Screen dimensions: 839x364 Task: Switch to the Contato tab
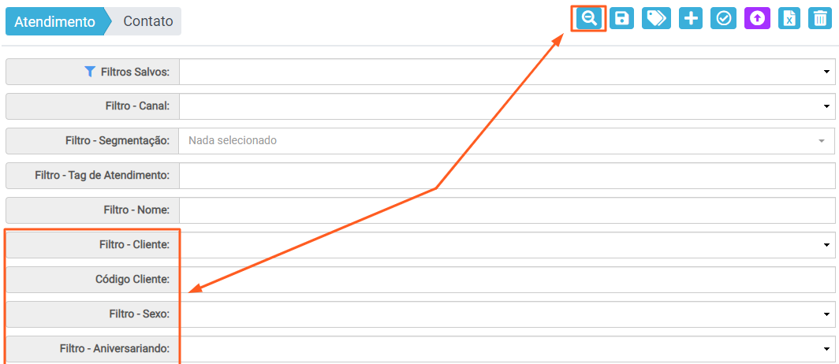pos(147,21)
